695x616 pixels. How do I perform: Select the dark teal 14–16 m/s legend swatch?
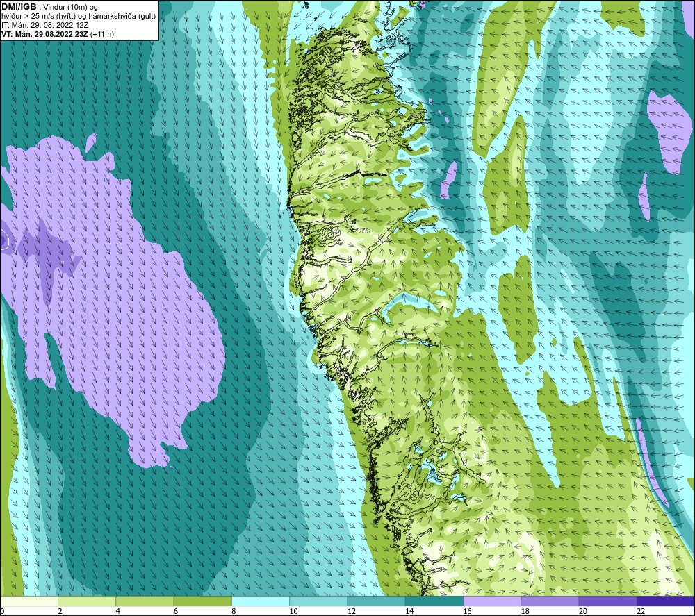point(434,601)
